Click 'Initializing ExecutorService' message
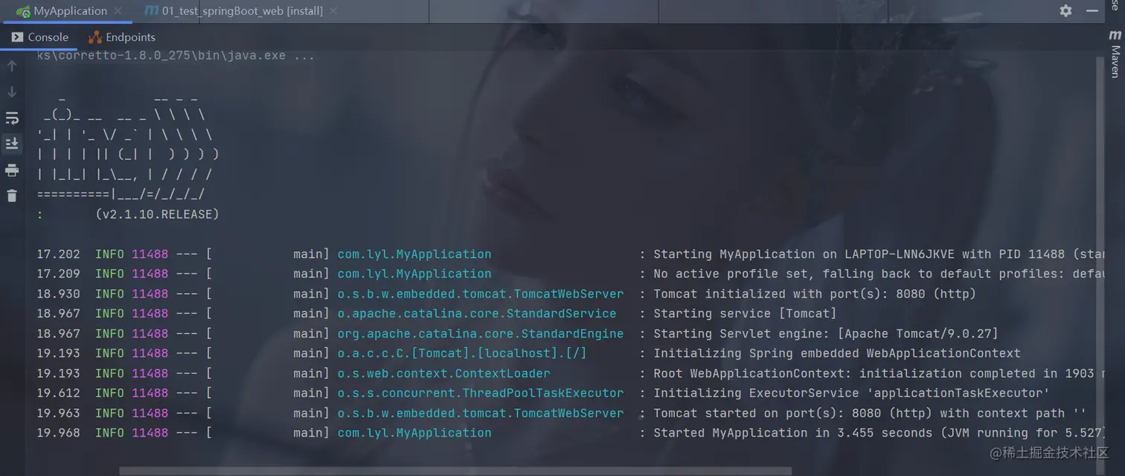The image size is (1125, 476). pyautogui.click(x=852, y=393)
